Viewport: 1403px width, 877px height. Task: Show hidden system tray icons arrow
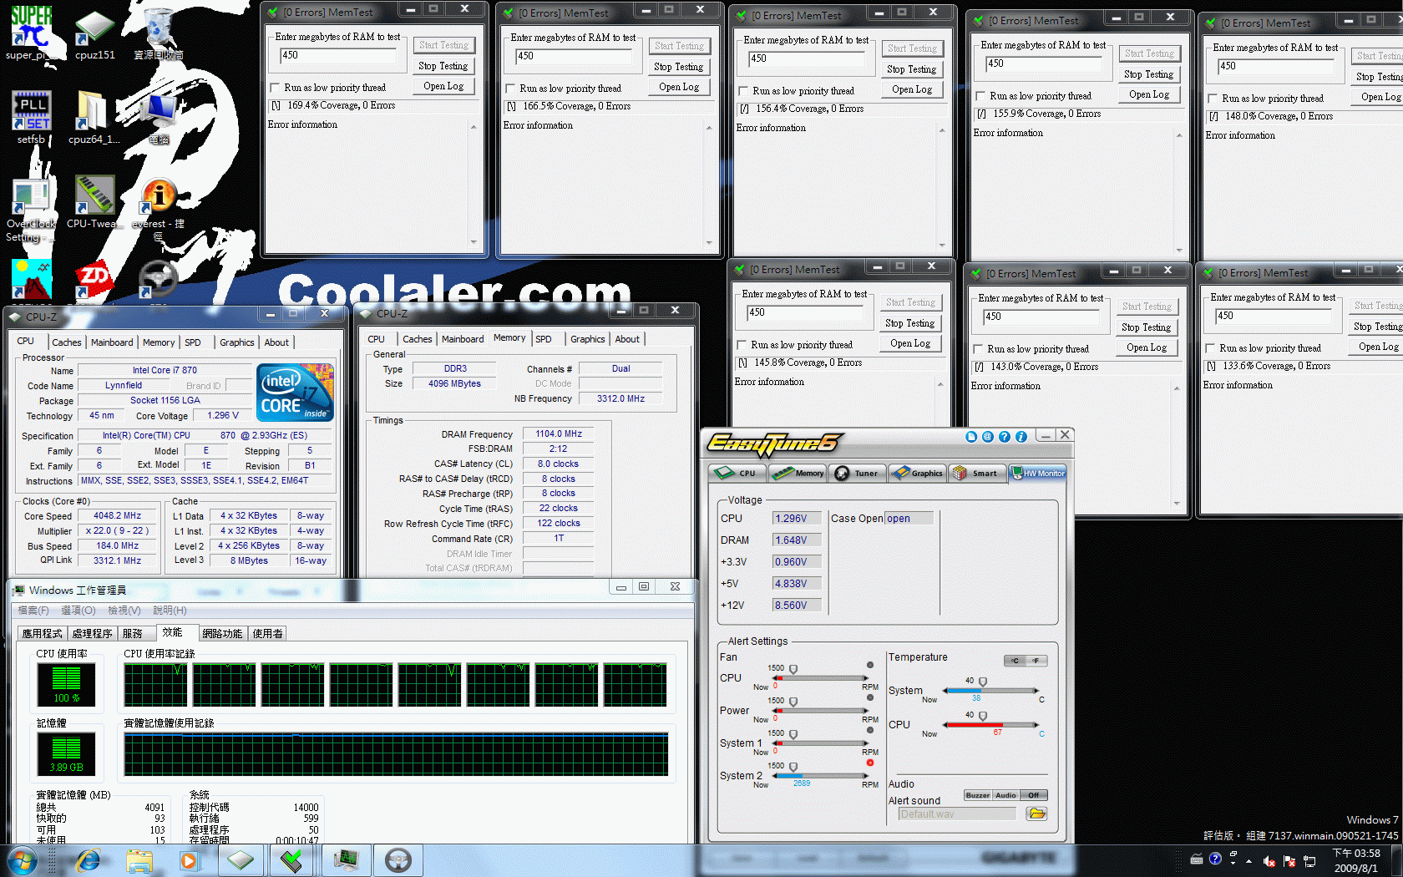pos(1249,860)
